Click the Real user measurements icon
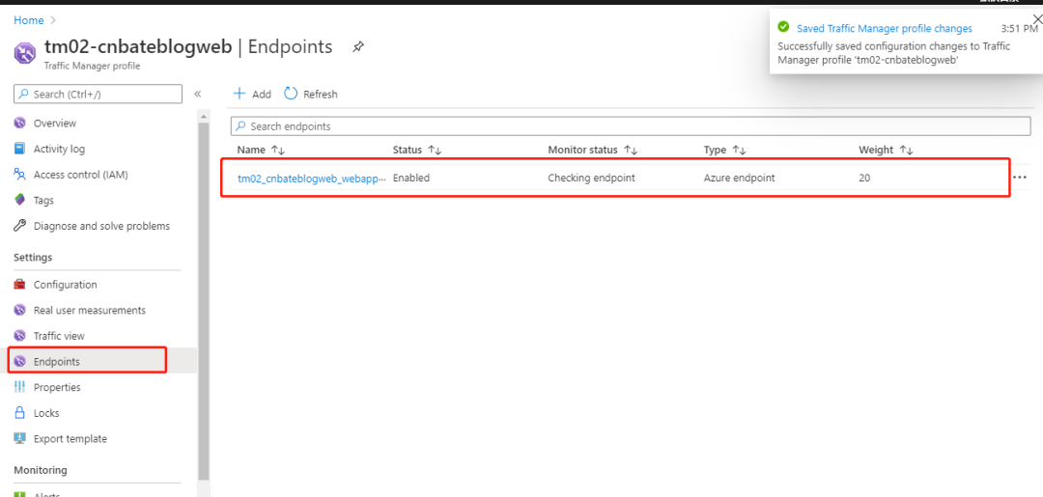Viewport: 1043px width, 497px height. tap(20, 311)
